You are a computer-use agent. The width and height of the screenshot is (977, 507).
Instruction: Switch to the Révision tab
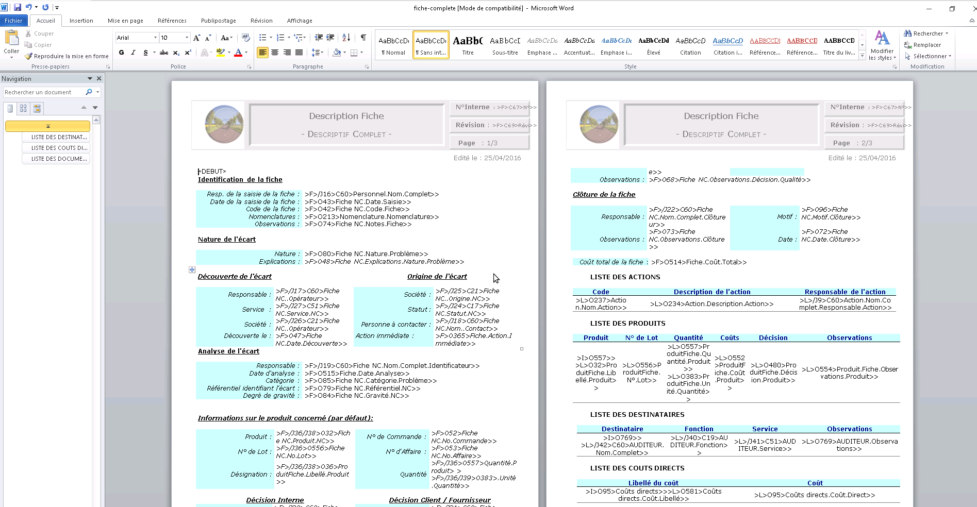coord(261,21)
